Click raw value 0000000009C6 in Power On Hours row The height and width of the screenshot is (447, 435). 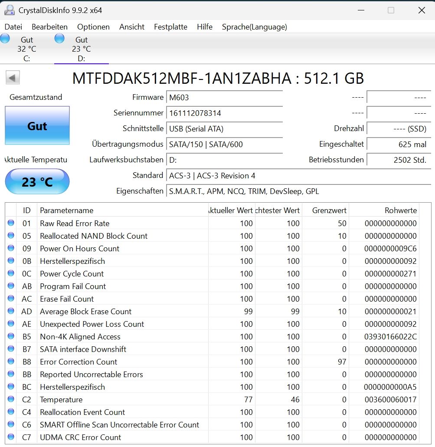[390, 249]
